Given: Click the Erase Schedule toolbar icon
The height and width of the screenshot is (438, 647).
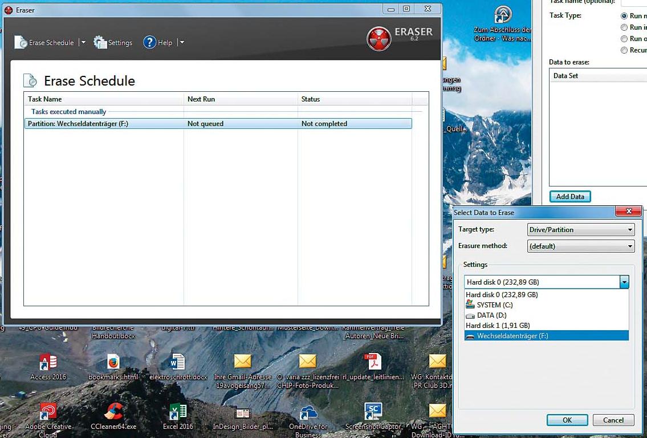Looking at the screenshot, I should click(x=21, y=42).
